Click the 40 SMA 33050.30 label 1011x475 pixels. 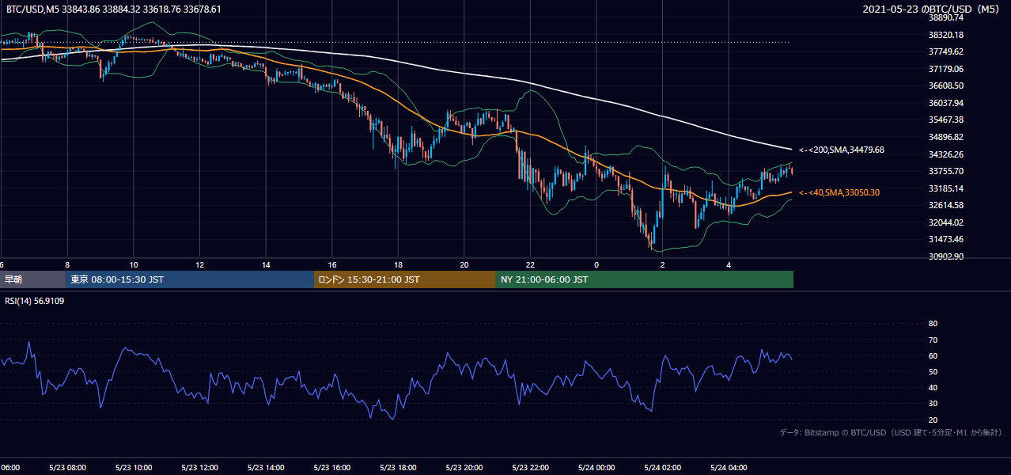pyautogui.click(x=839, y=192)
